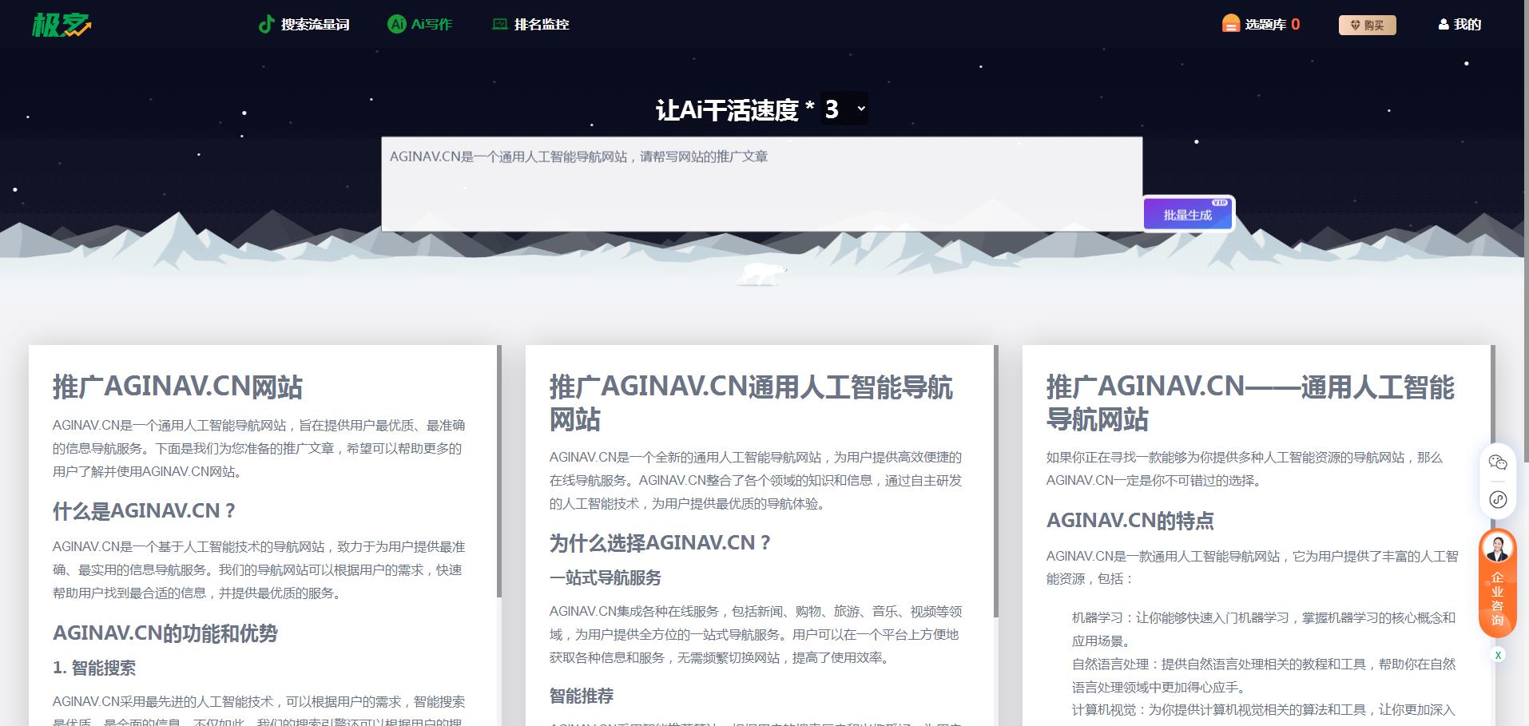Close the floating widget with green X
The image size is (1529, 726).
tap(1498, 655)
